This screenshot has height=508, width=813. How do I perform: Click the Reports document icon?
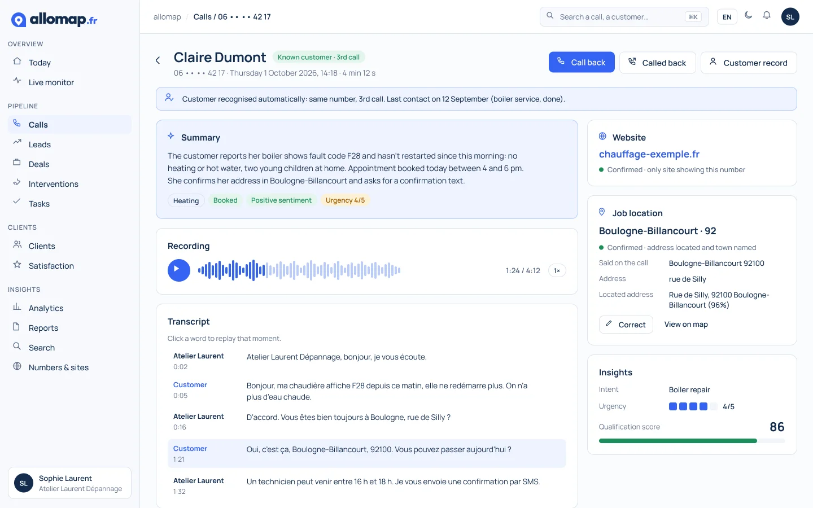point(17,327)
